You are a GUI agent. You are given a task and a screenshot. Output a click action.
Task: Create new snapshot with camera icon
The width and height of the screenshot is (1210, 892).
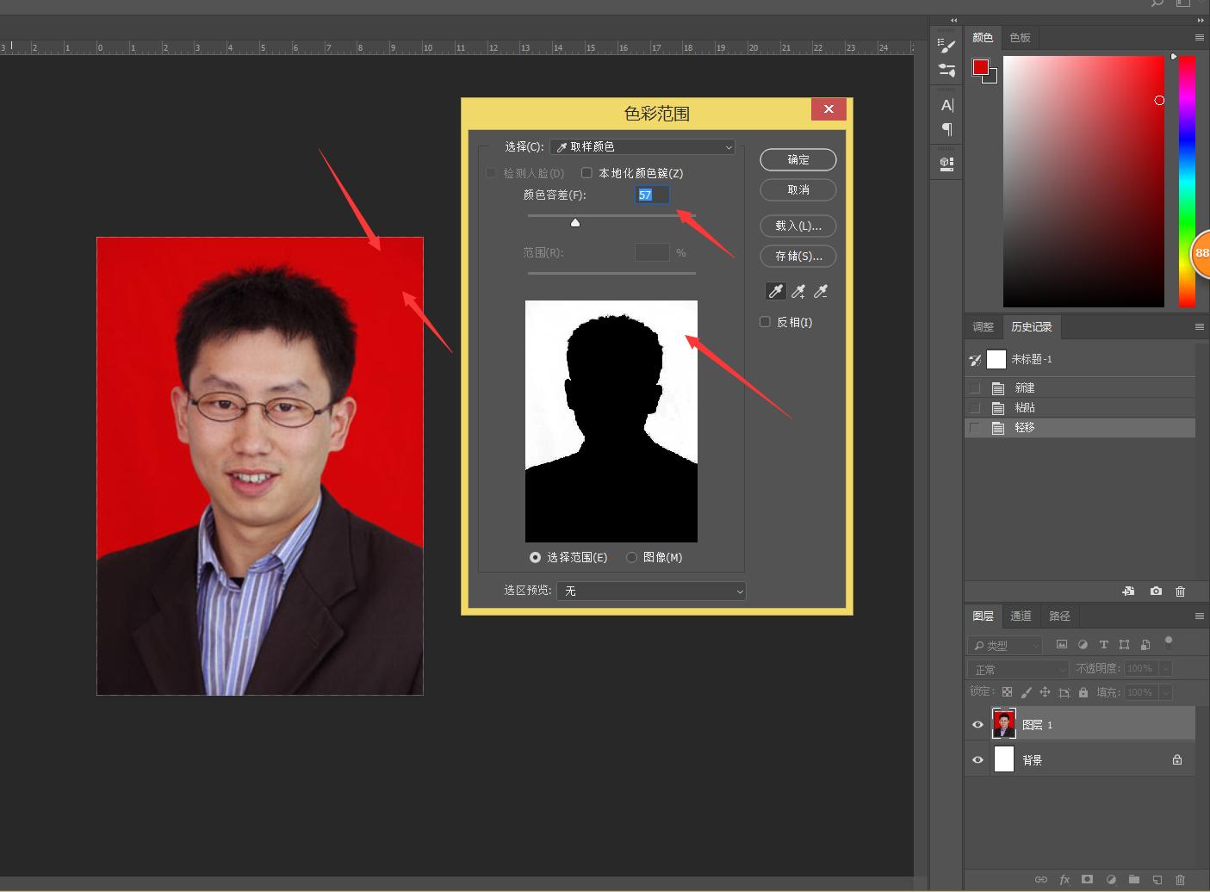[1156, 592]
